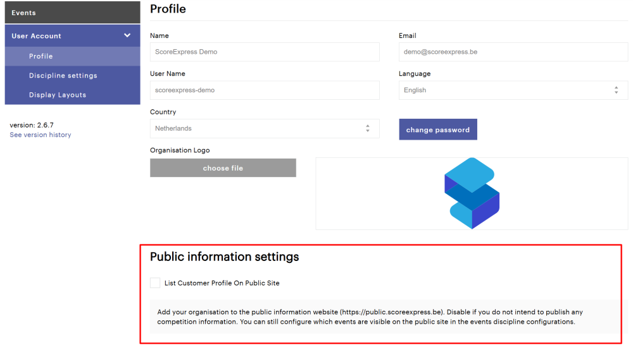Enable List Customer Profile On Public Site
The image size is (633, 352).
[x=155, y=283]
